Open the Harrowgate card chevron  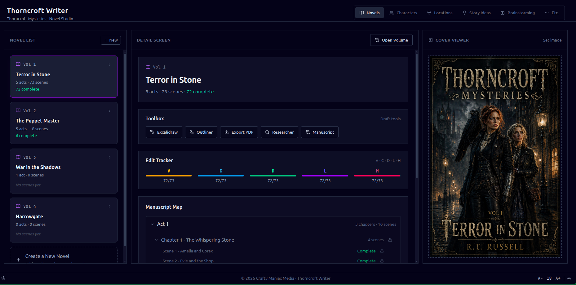coord(109,207)
